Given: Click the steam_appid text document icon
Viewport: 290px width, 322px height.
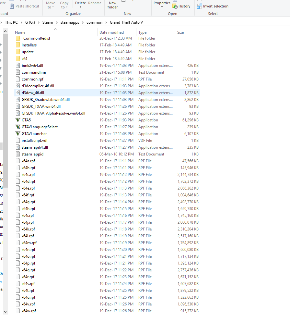Looking at the screenshot, I should coord(18,154).
